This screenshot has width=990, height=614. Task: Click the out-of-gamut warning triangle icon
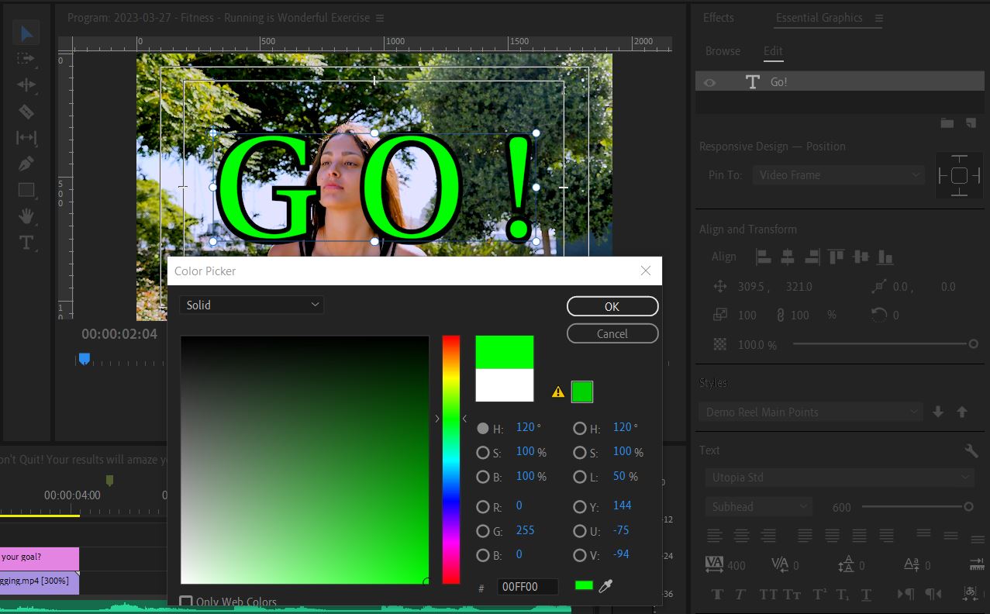tap(558, 392)
